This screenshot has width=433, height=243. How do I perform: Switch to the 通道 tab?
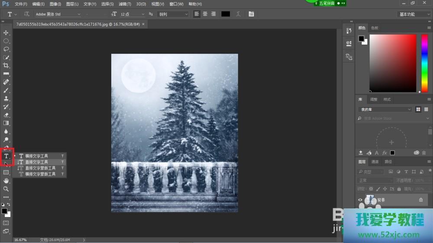[375, 162]
